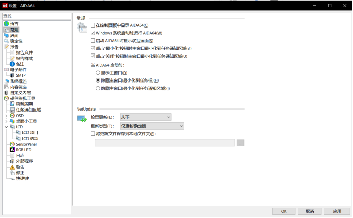Click the 快捷键 keyboard icon
The width and height of the screenshot is (353, 218).
click(x=12, y=179)
